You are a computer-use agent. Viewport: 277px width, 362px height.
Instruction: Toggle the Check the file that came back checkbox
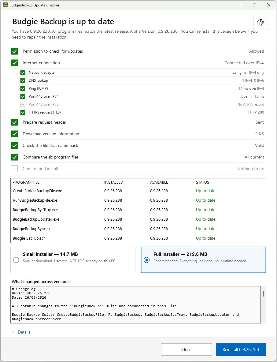click(x=15, y=145)
